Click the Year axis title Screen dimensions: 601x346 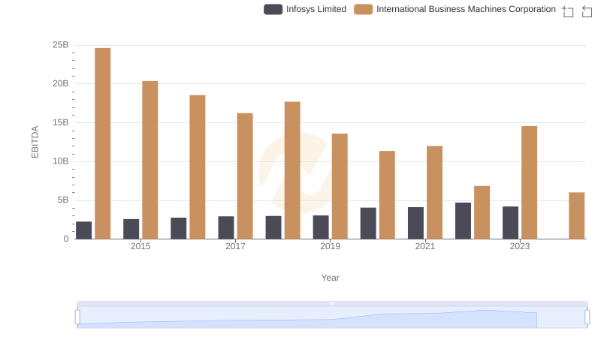330,278
